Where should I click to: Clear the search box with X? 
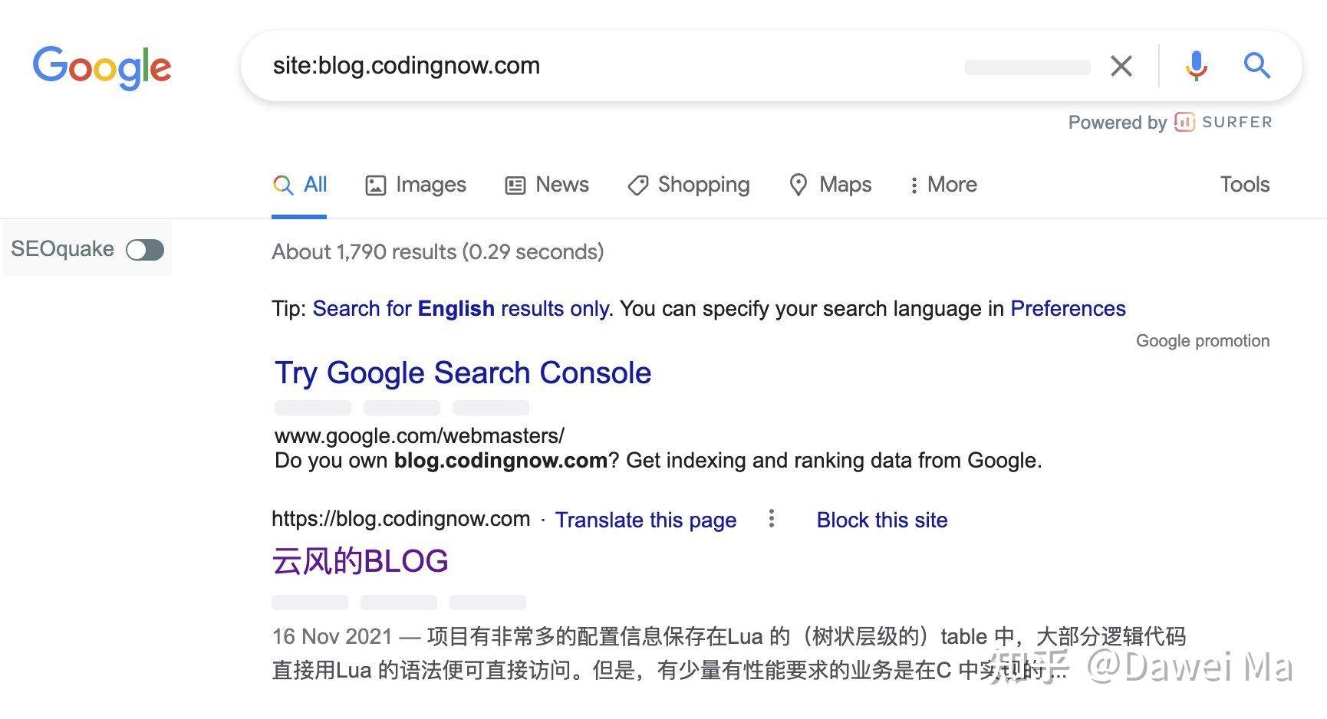tap(1121, 66)
